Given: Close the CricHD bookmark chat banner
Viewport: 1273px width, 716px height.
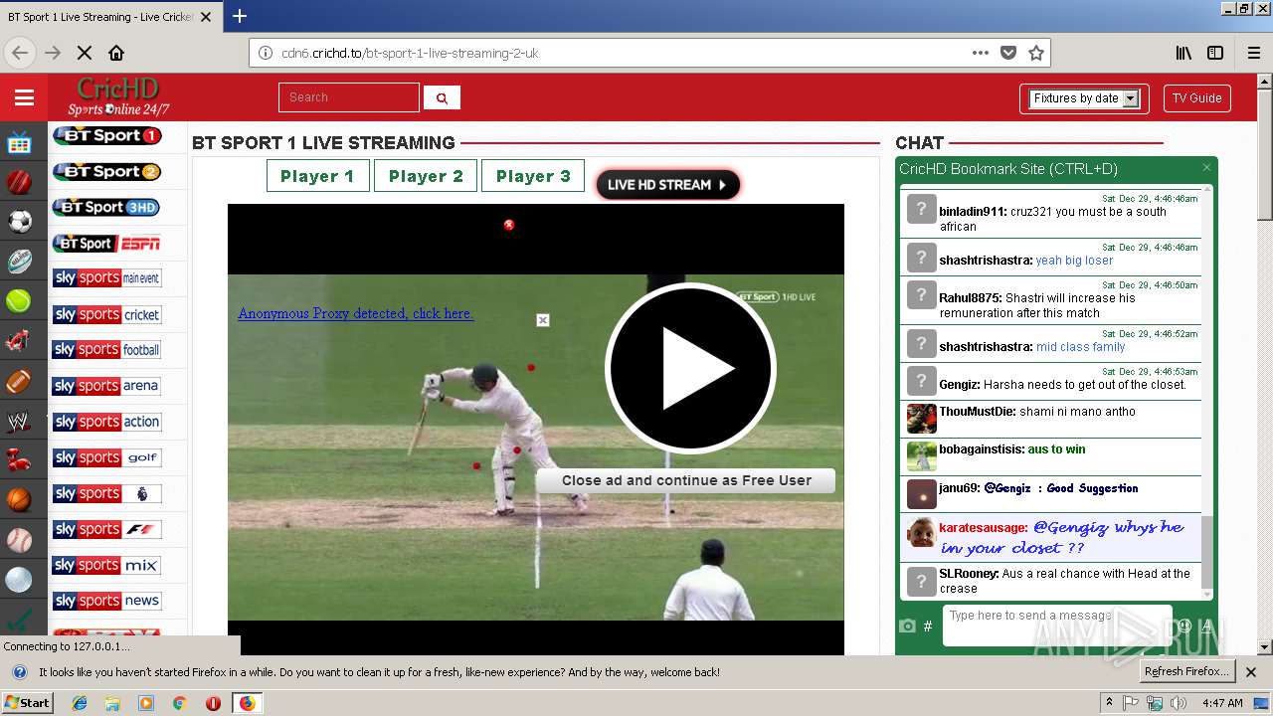Looking at the screenshot, I should click(x=1206, y=168).
